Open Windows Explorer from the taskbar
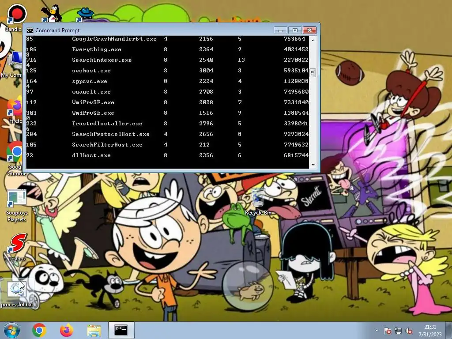Image resolution: width=452 pixels, height=339 pixels. [x=94, y=331]
